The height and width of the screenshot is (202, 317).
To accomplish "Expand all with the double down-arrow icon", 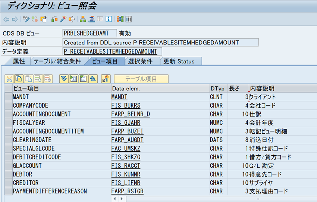I will [64, 79].
